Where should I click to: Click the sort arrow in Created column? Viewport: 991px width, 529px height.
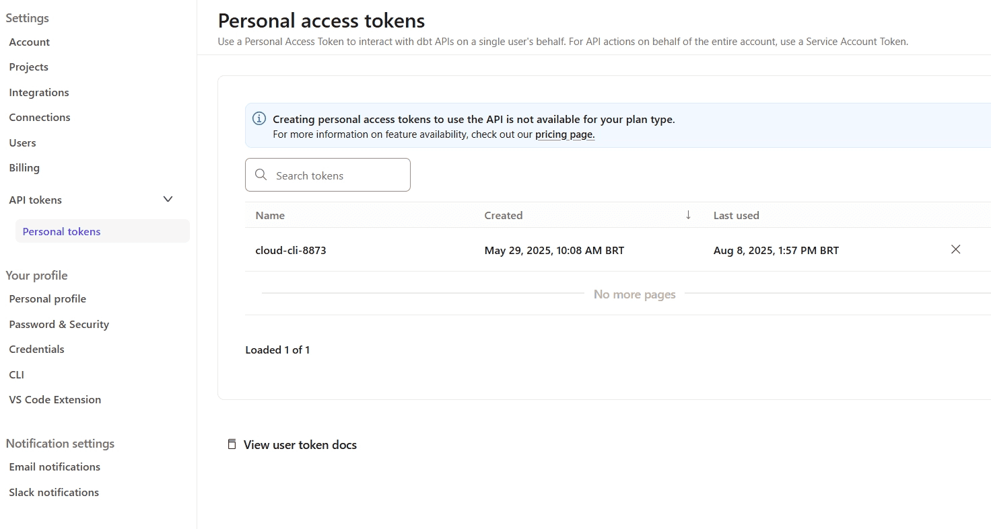tap(688, 215)
